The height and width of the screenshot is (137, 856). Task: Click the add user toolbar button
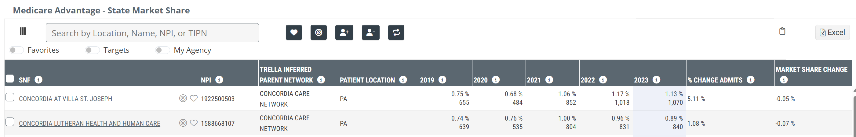pos(344,33)
